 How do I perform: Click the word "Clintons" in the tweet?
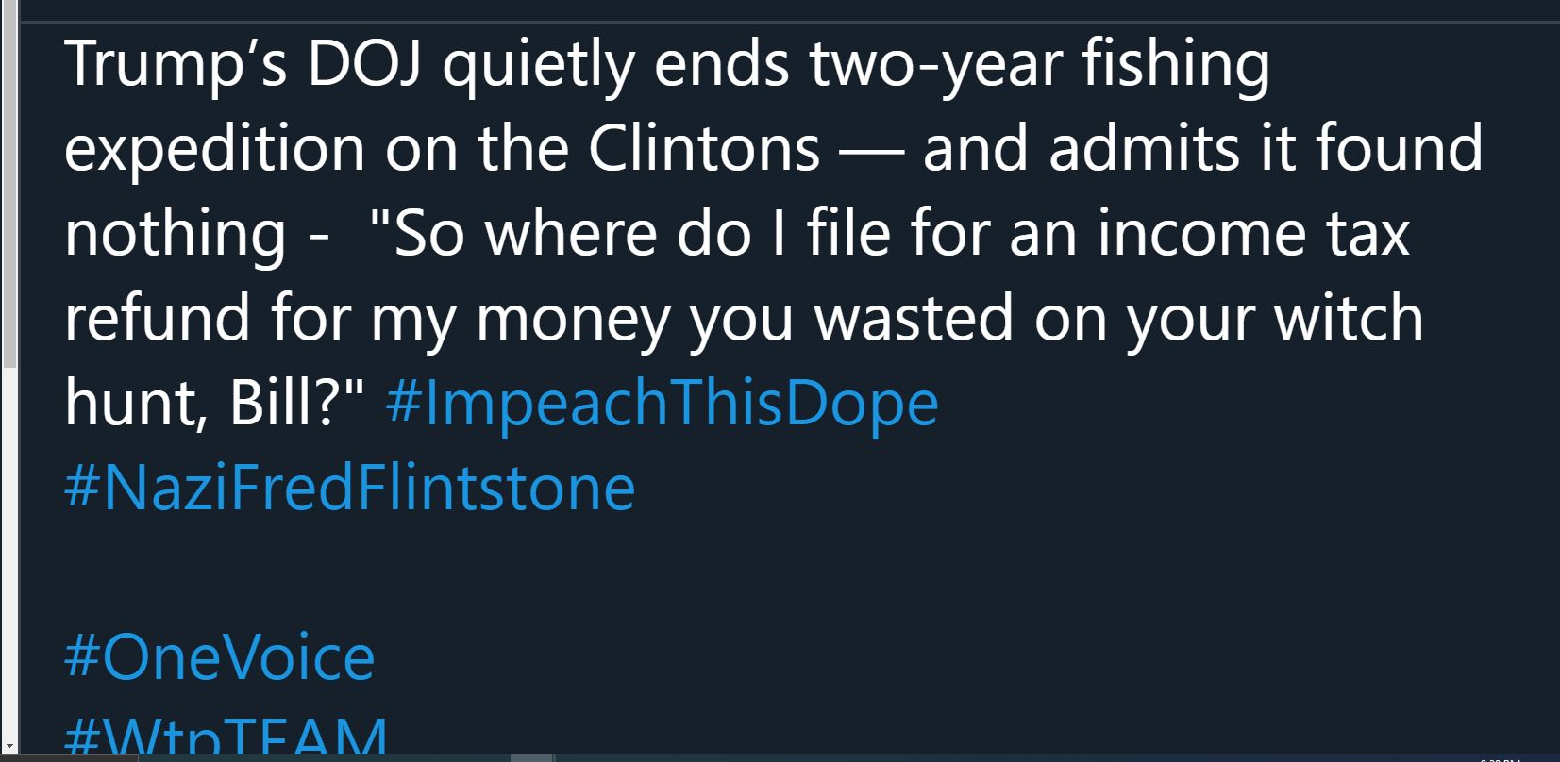pos(704,149)
